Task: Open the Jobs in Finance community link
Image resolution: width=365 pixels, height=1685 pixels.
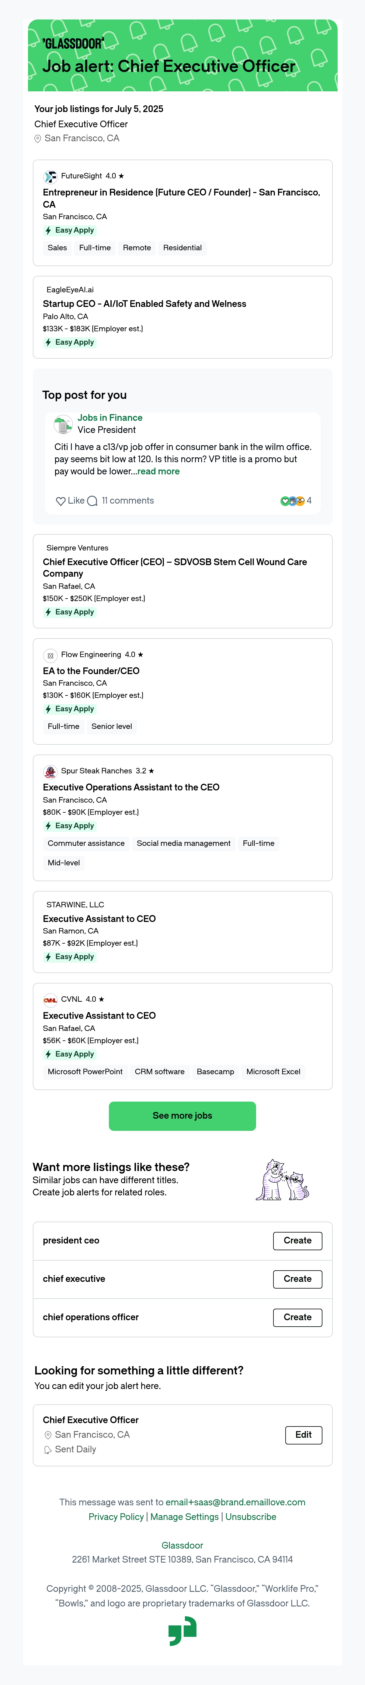Action: coord(110,418)
